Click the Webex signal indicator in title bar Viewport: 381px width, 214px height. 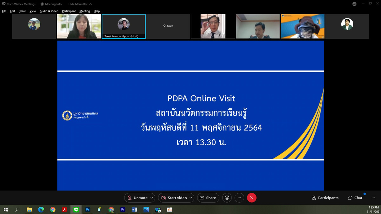354,4
